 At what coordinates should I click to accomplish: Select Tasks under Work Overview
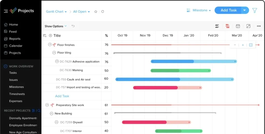13,73
